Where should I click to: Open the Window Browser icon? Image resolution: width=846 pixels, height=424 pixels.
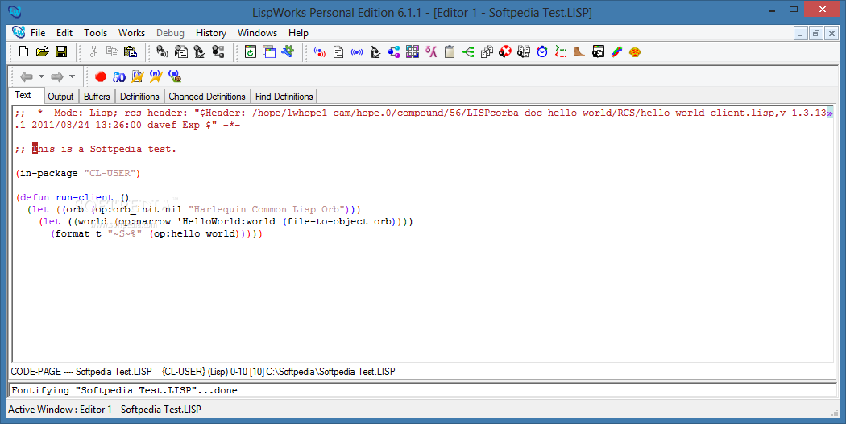pyautogui.click(x=598, y=52)
